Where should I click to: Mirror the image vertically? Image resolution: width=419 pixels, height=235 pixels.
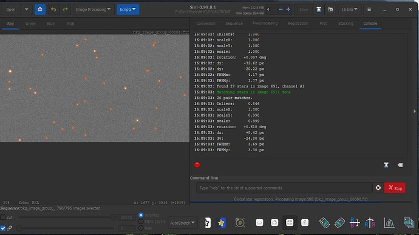point(370,222)
